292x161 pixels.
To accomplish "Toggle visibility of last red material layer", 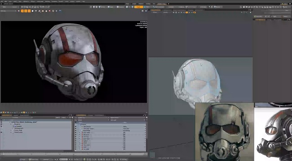I will [x=76, y=149].
